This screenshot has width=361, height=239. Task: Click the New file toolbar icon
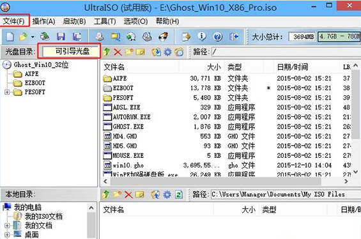[x=10, y=36]
